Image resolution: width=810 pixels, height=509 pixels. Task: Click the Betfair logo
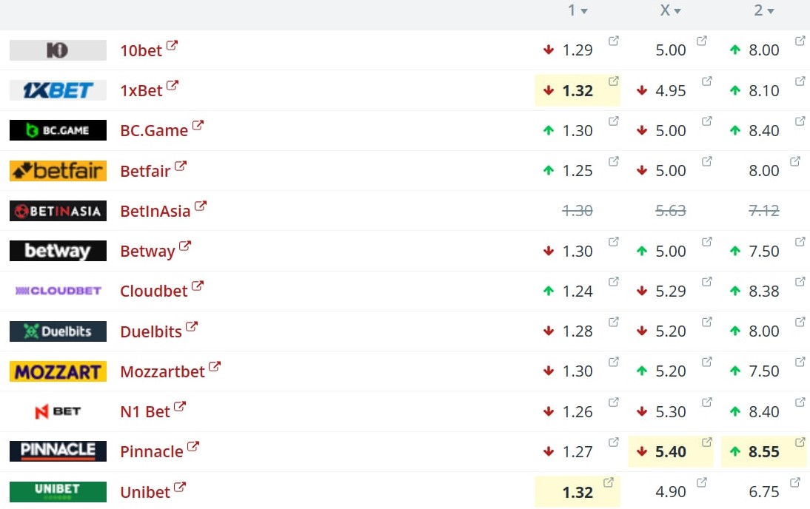(58, 171)
